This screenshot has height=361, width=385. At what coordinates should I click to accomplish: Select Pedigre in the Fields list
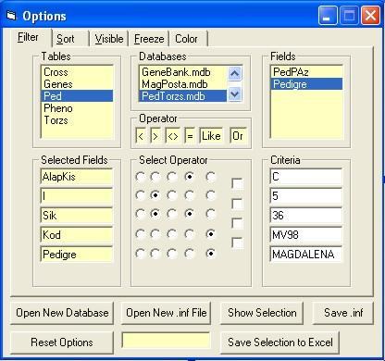coord(306,84)
